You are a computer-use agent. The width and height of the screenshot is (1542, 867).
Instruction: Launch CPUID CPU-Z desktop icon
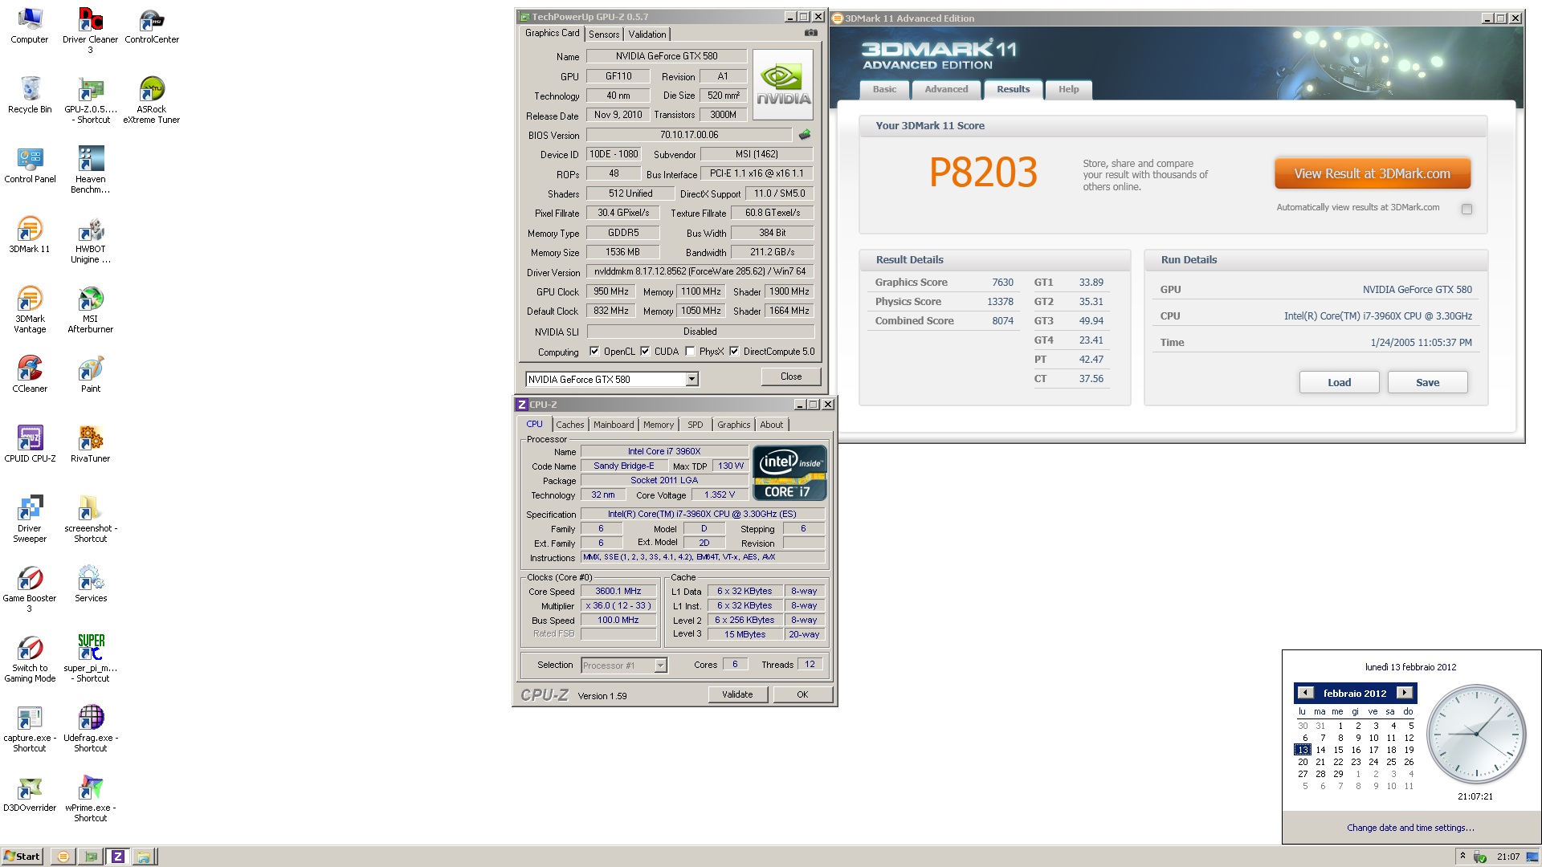pos(30,445)
